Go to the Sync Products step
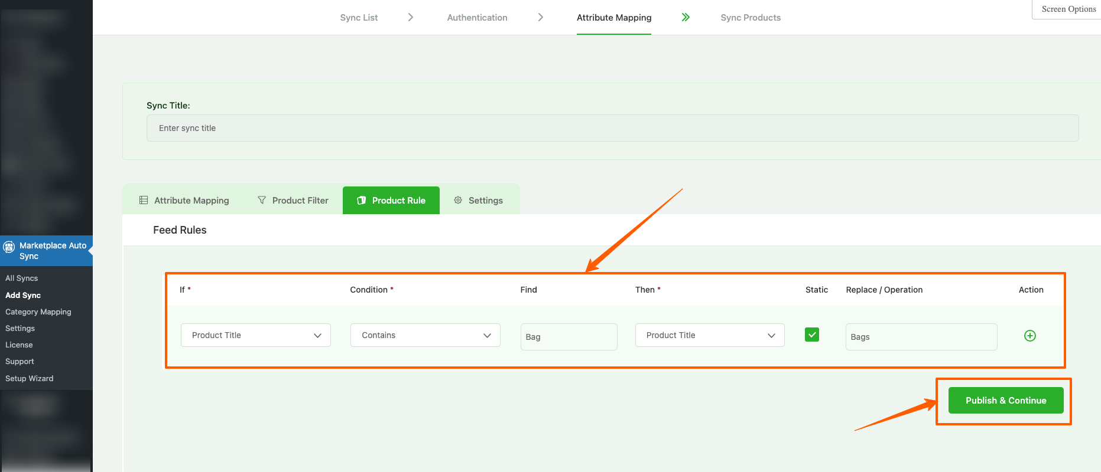The width and height of the screenshot is (1101, 472). pyautogui.click(x=750, y=18)
